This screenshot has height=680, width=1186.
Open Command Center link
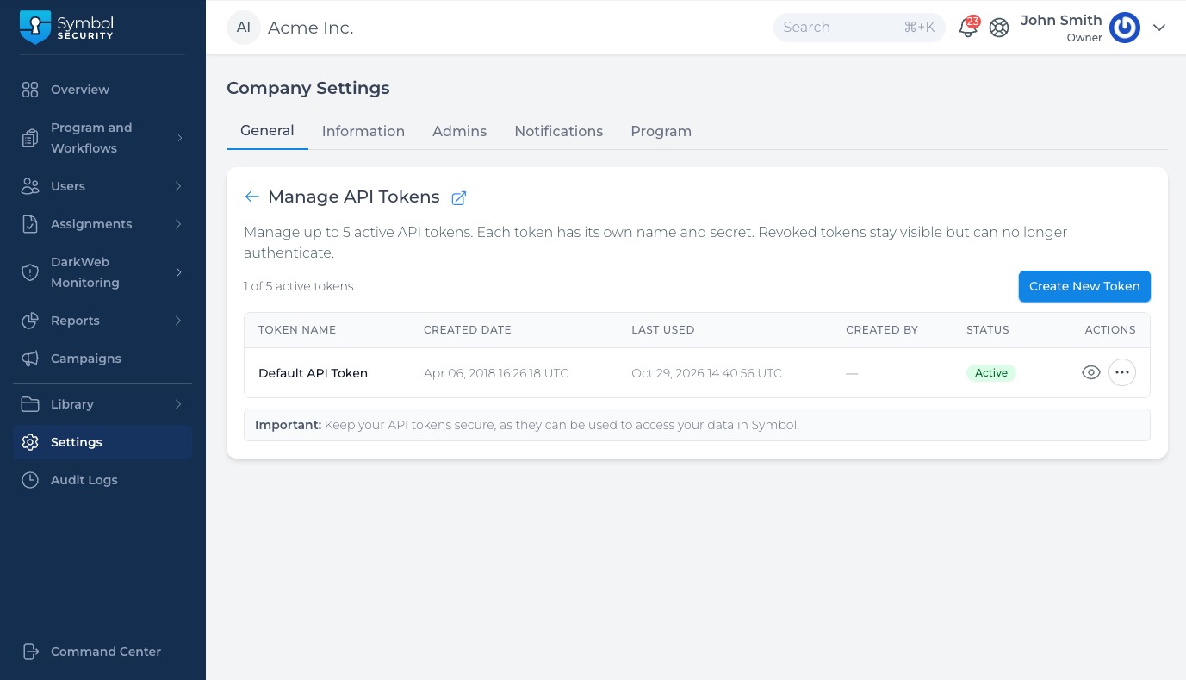(x=102, y=652)
